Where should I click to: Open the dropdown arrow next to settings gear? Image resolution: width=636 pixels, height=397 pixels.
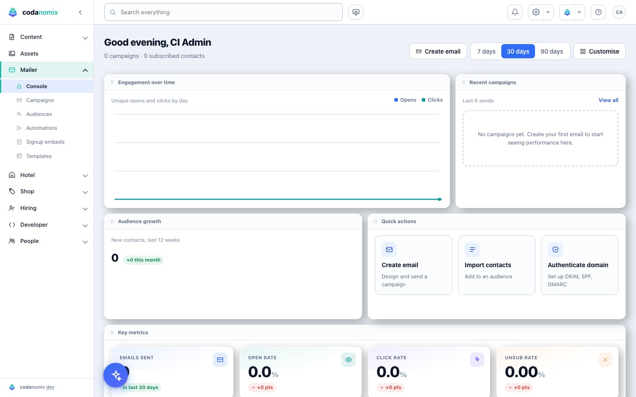pyautogui.click(x=548, y=12)
